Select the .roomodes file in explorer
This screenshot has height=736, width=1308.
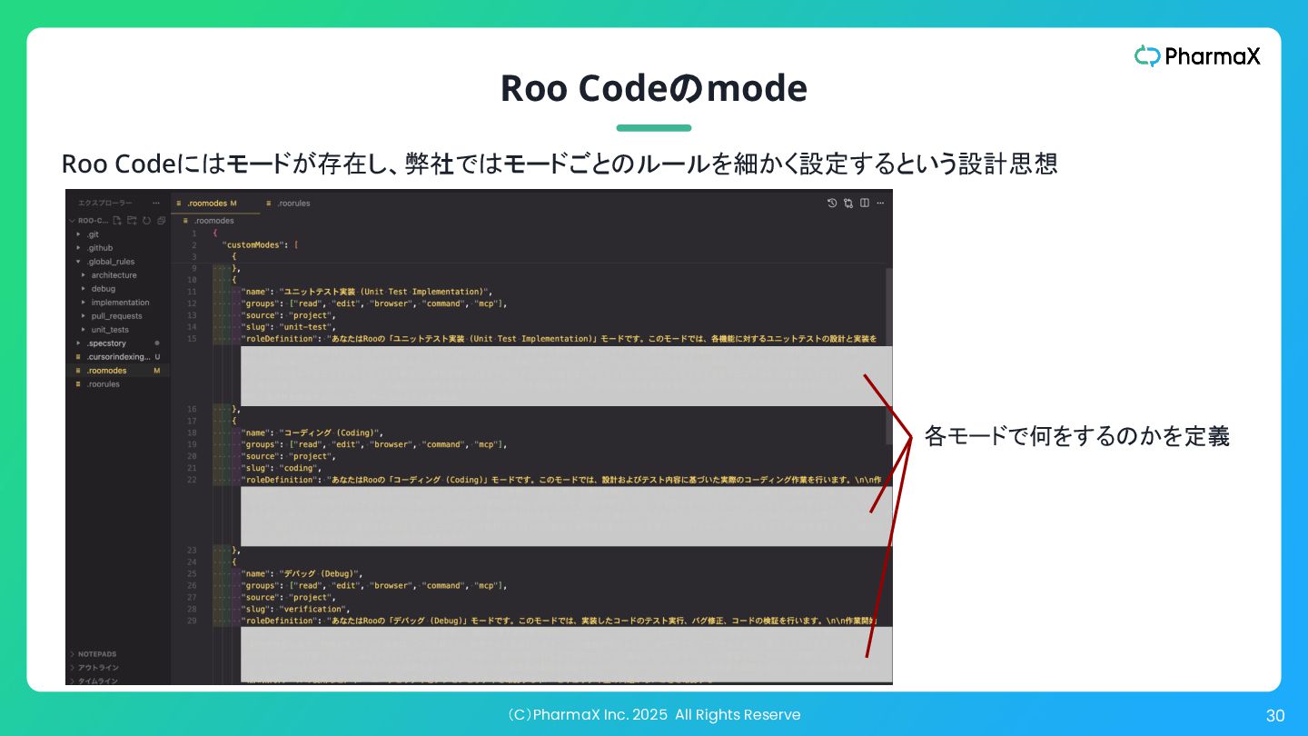117,371
